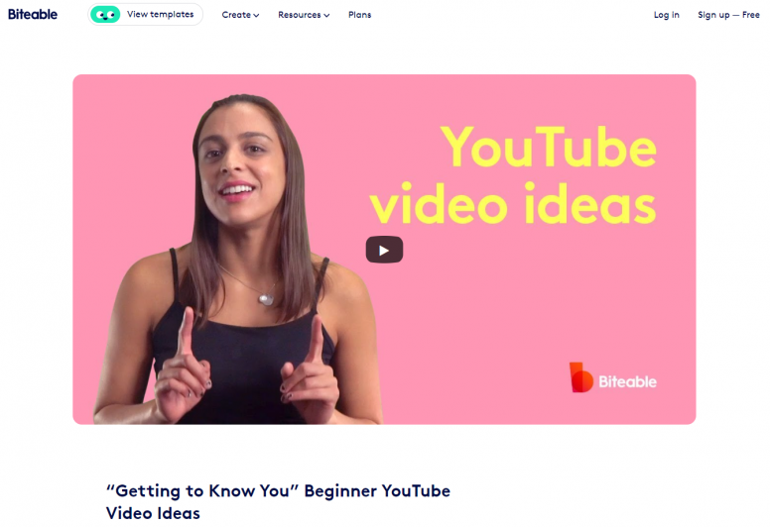Click the yellow 'YouTube video ideas' title text
The height and width of the screenshot is (527, 770).
[513, 174]
